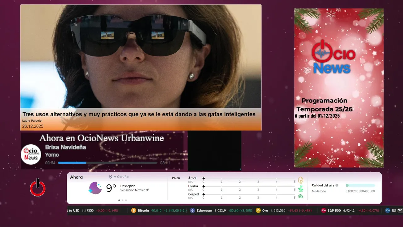The image size is (403, 227).
Task: Click the Calidad del aire info icon
Action: click(x=337, y=185)
